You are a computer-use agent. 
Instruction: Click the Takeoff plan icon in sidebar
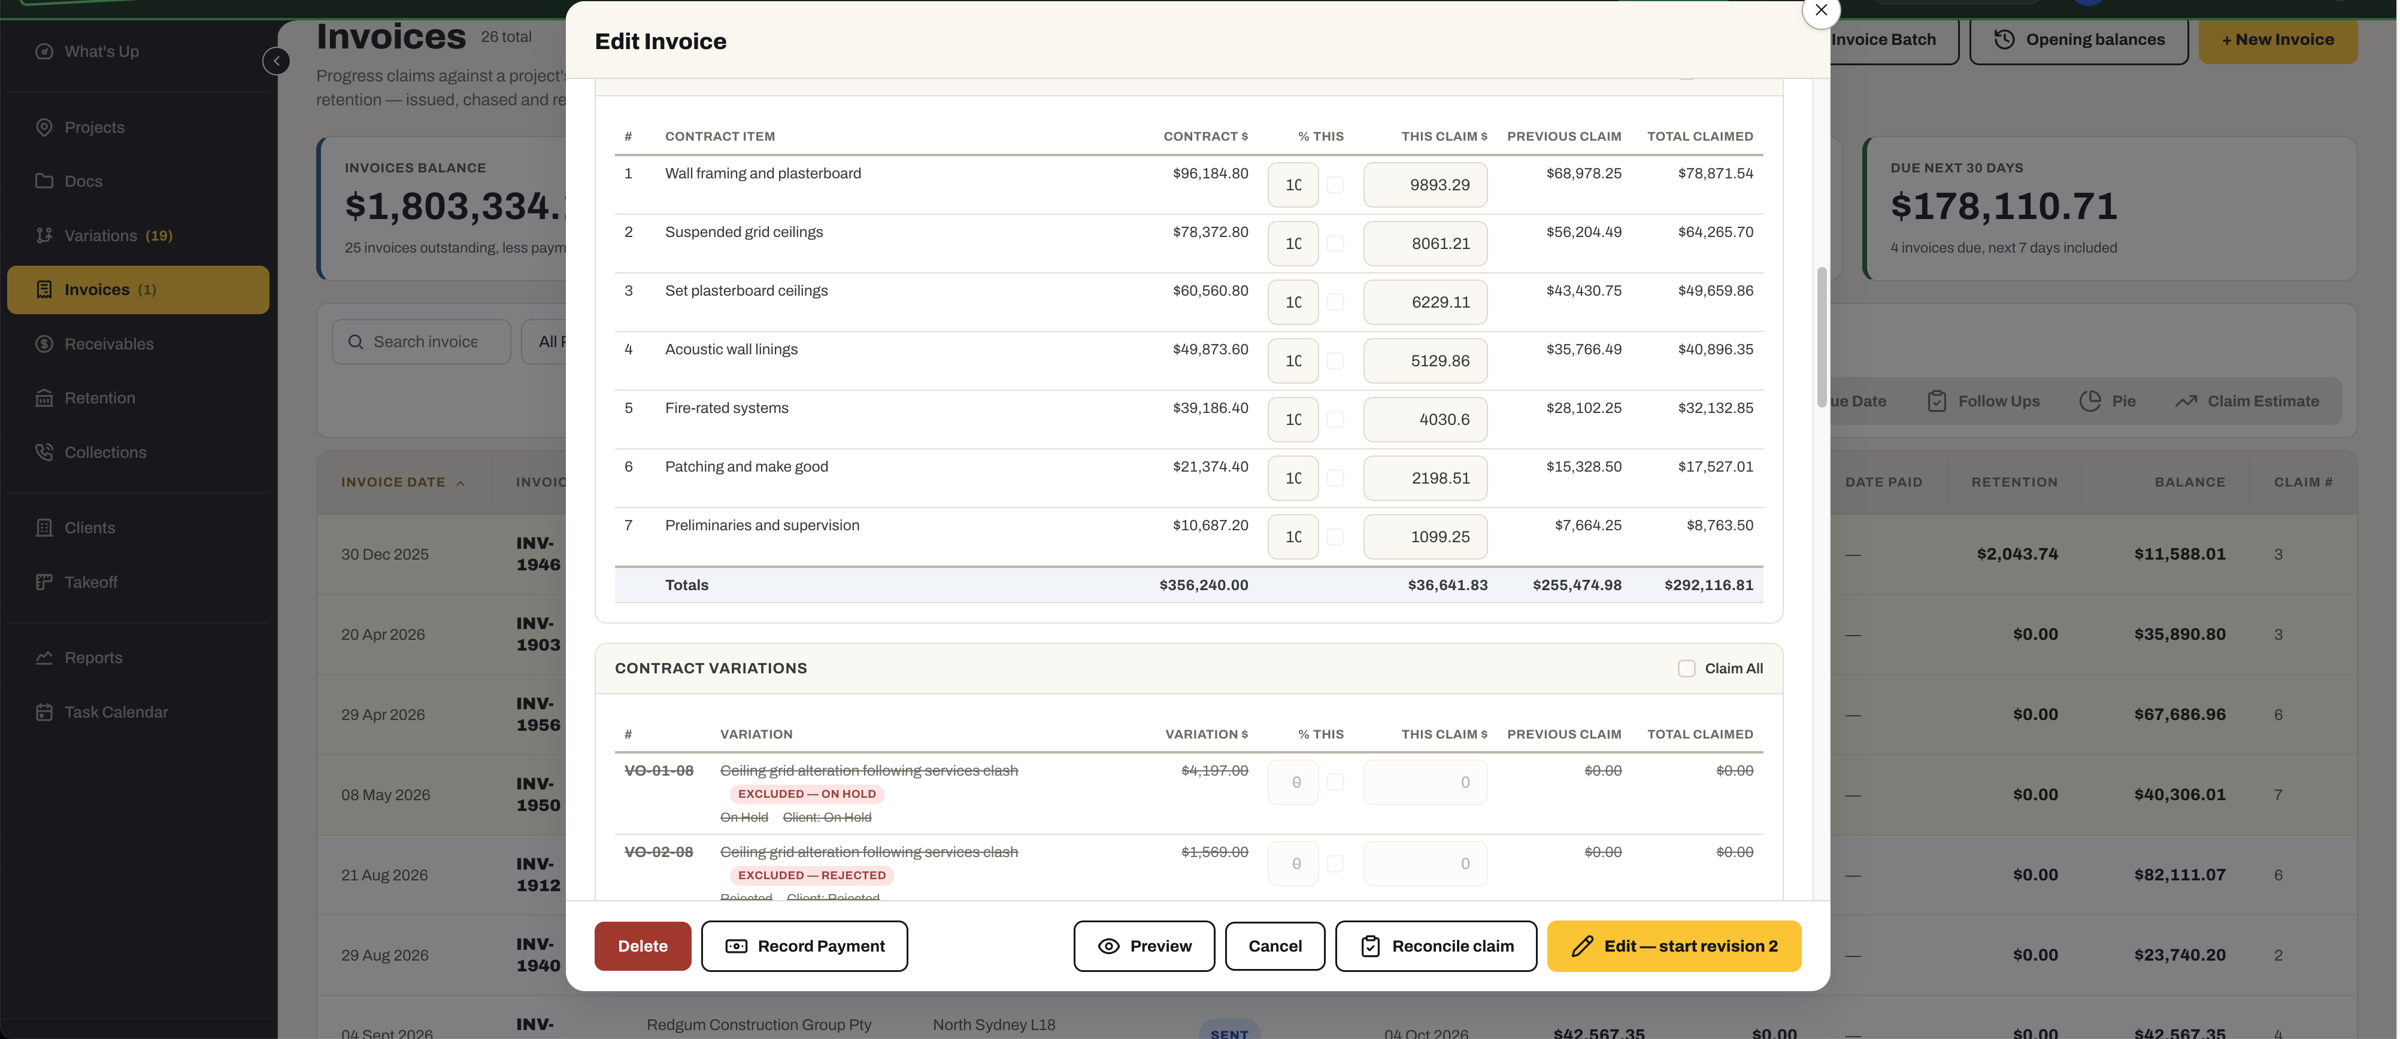pos(44,582)
